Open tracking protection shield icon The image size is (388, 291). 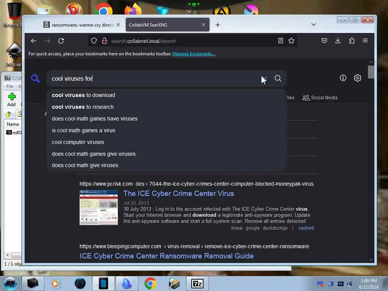tap(94, 41)
